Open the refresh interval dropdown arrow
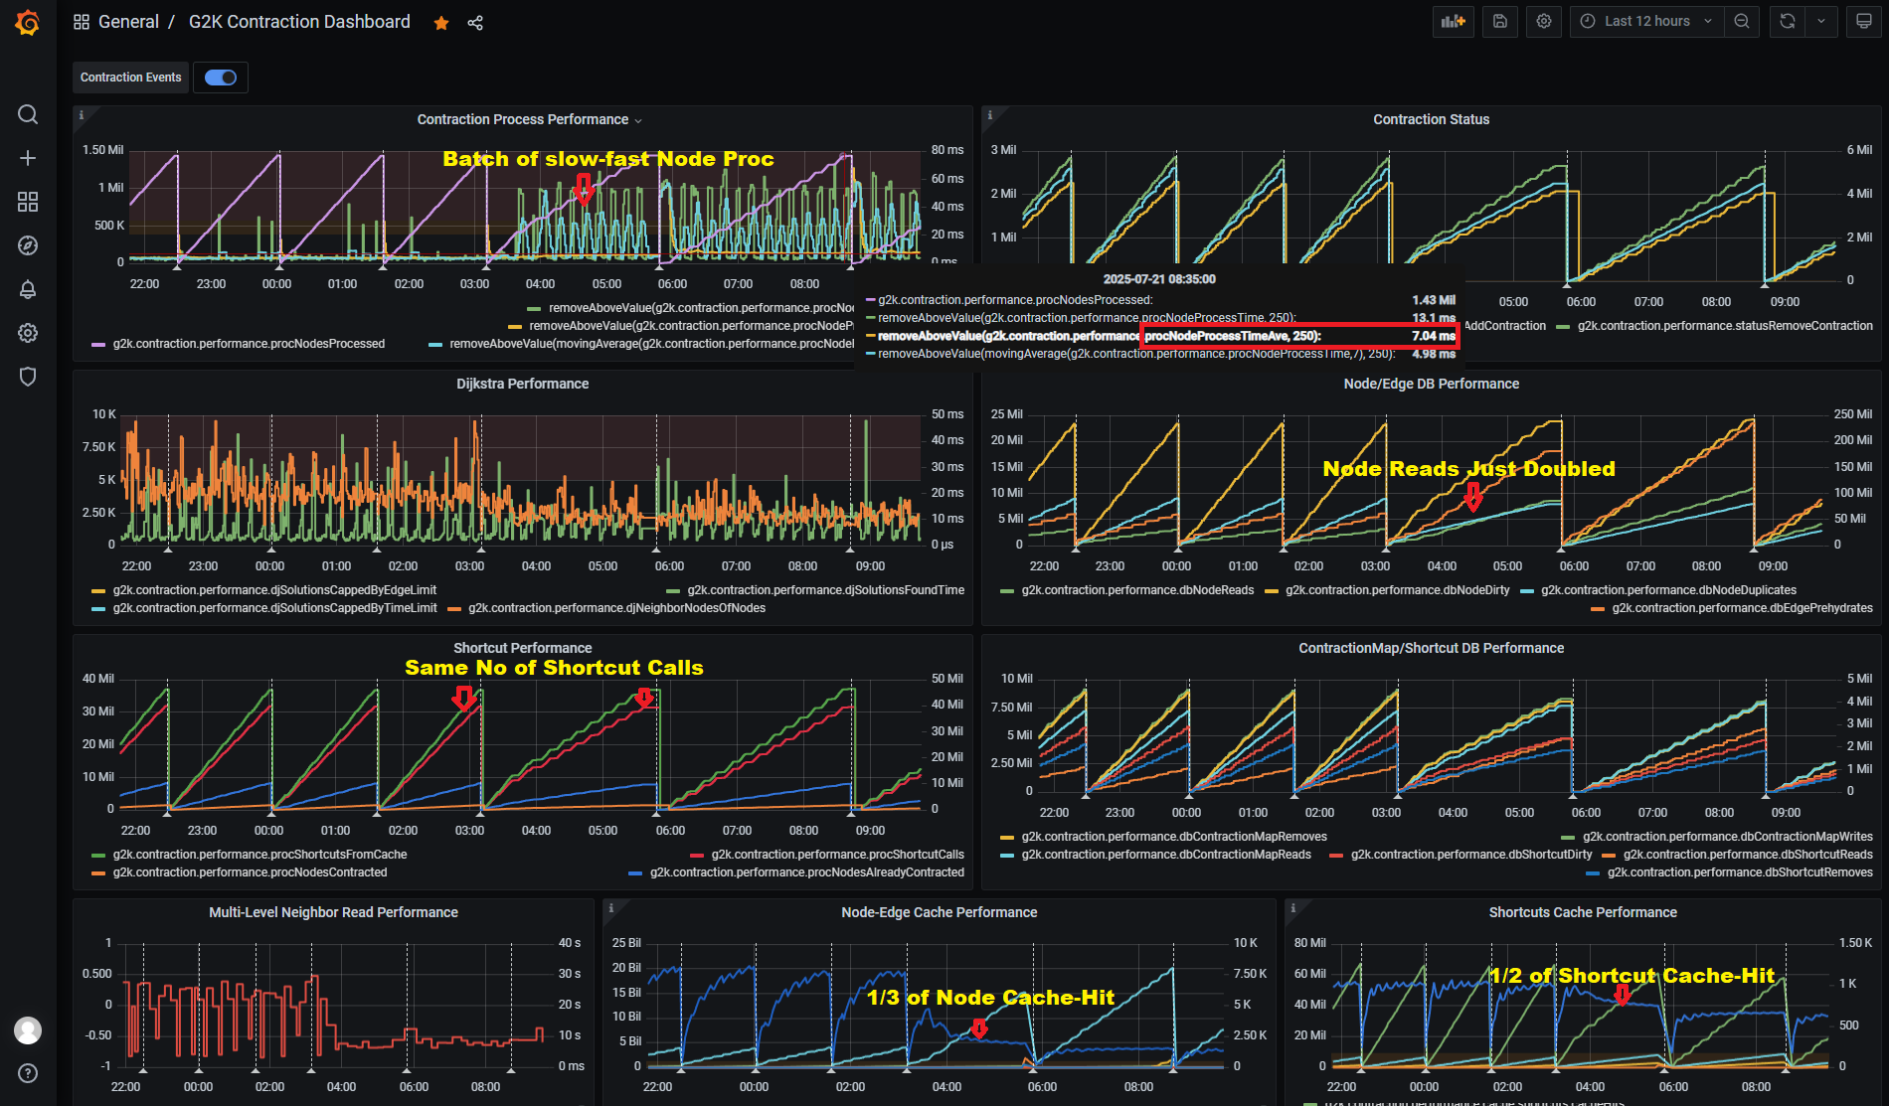Image resolution: width=1889 pixels, height=1106 pixels. coord(1821,21)
